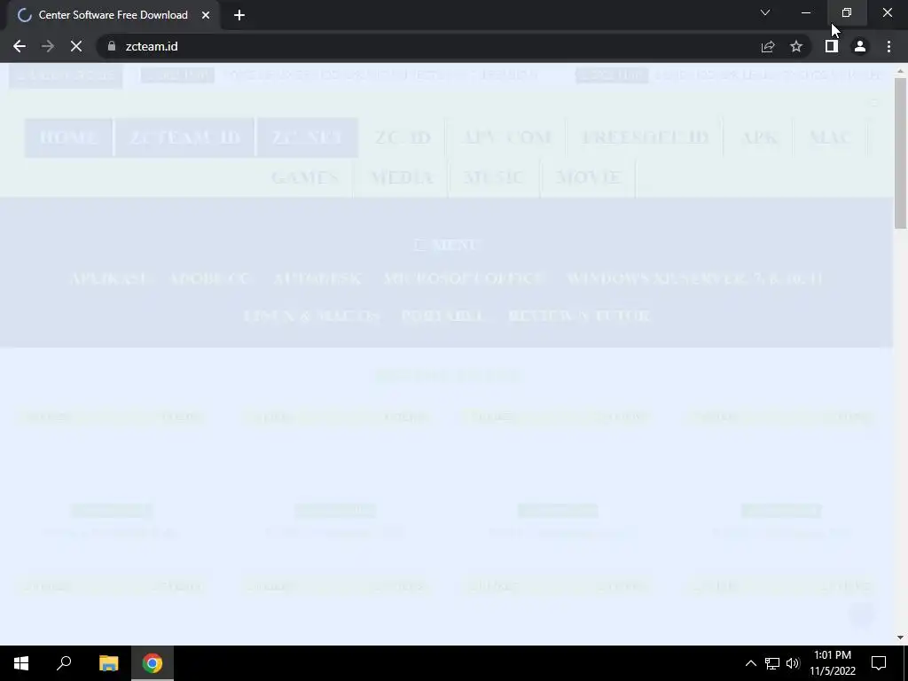Open the Chrome profile menu
908x681 pixels.
click(860, 46)
